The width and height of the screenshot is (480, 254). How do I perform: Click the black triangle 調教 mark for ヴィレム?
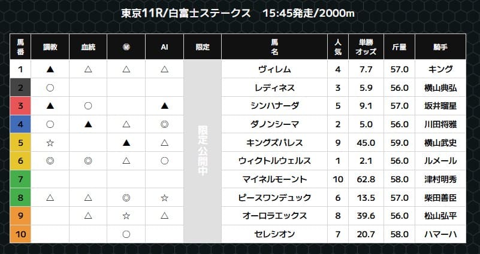point(50,69)
